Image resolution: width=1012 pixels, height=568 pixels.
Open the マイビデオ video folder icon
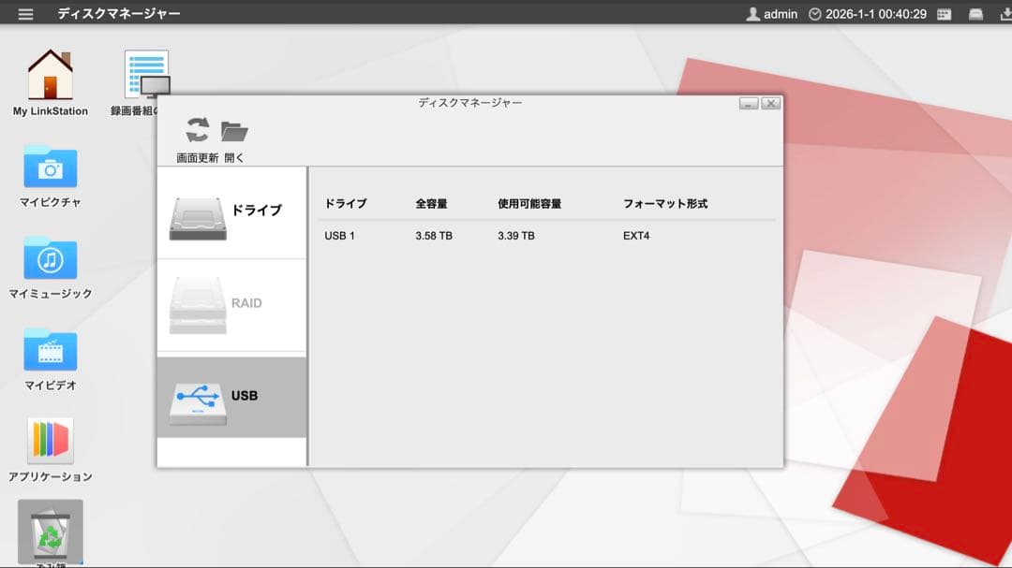click(49, 351)
